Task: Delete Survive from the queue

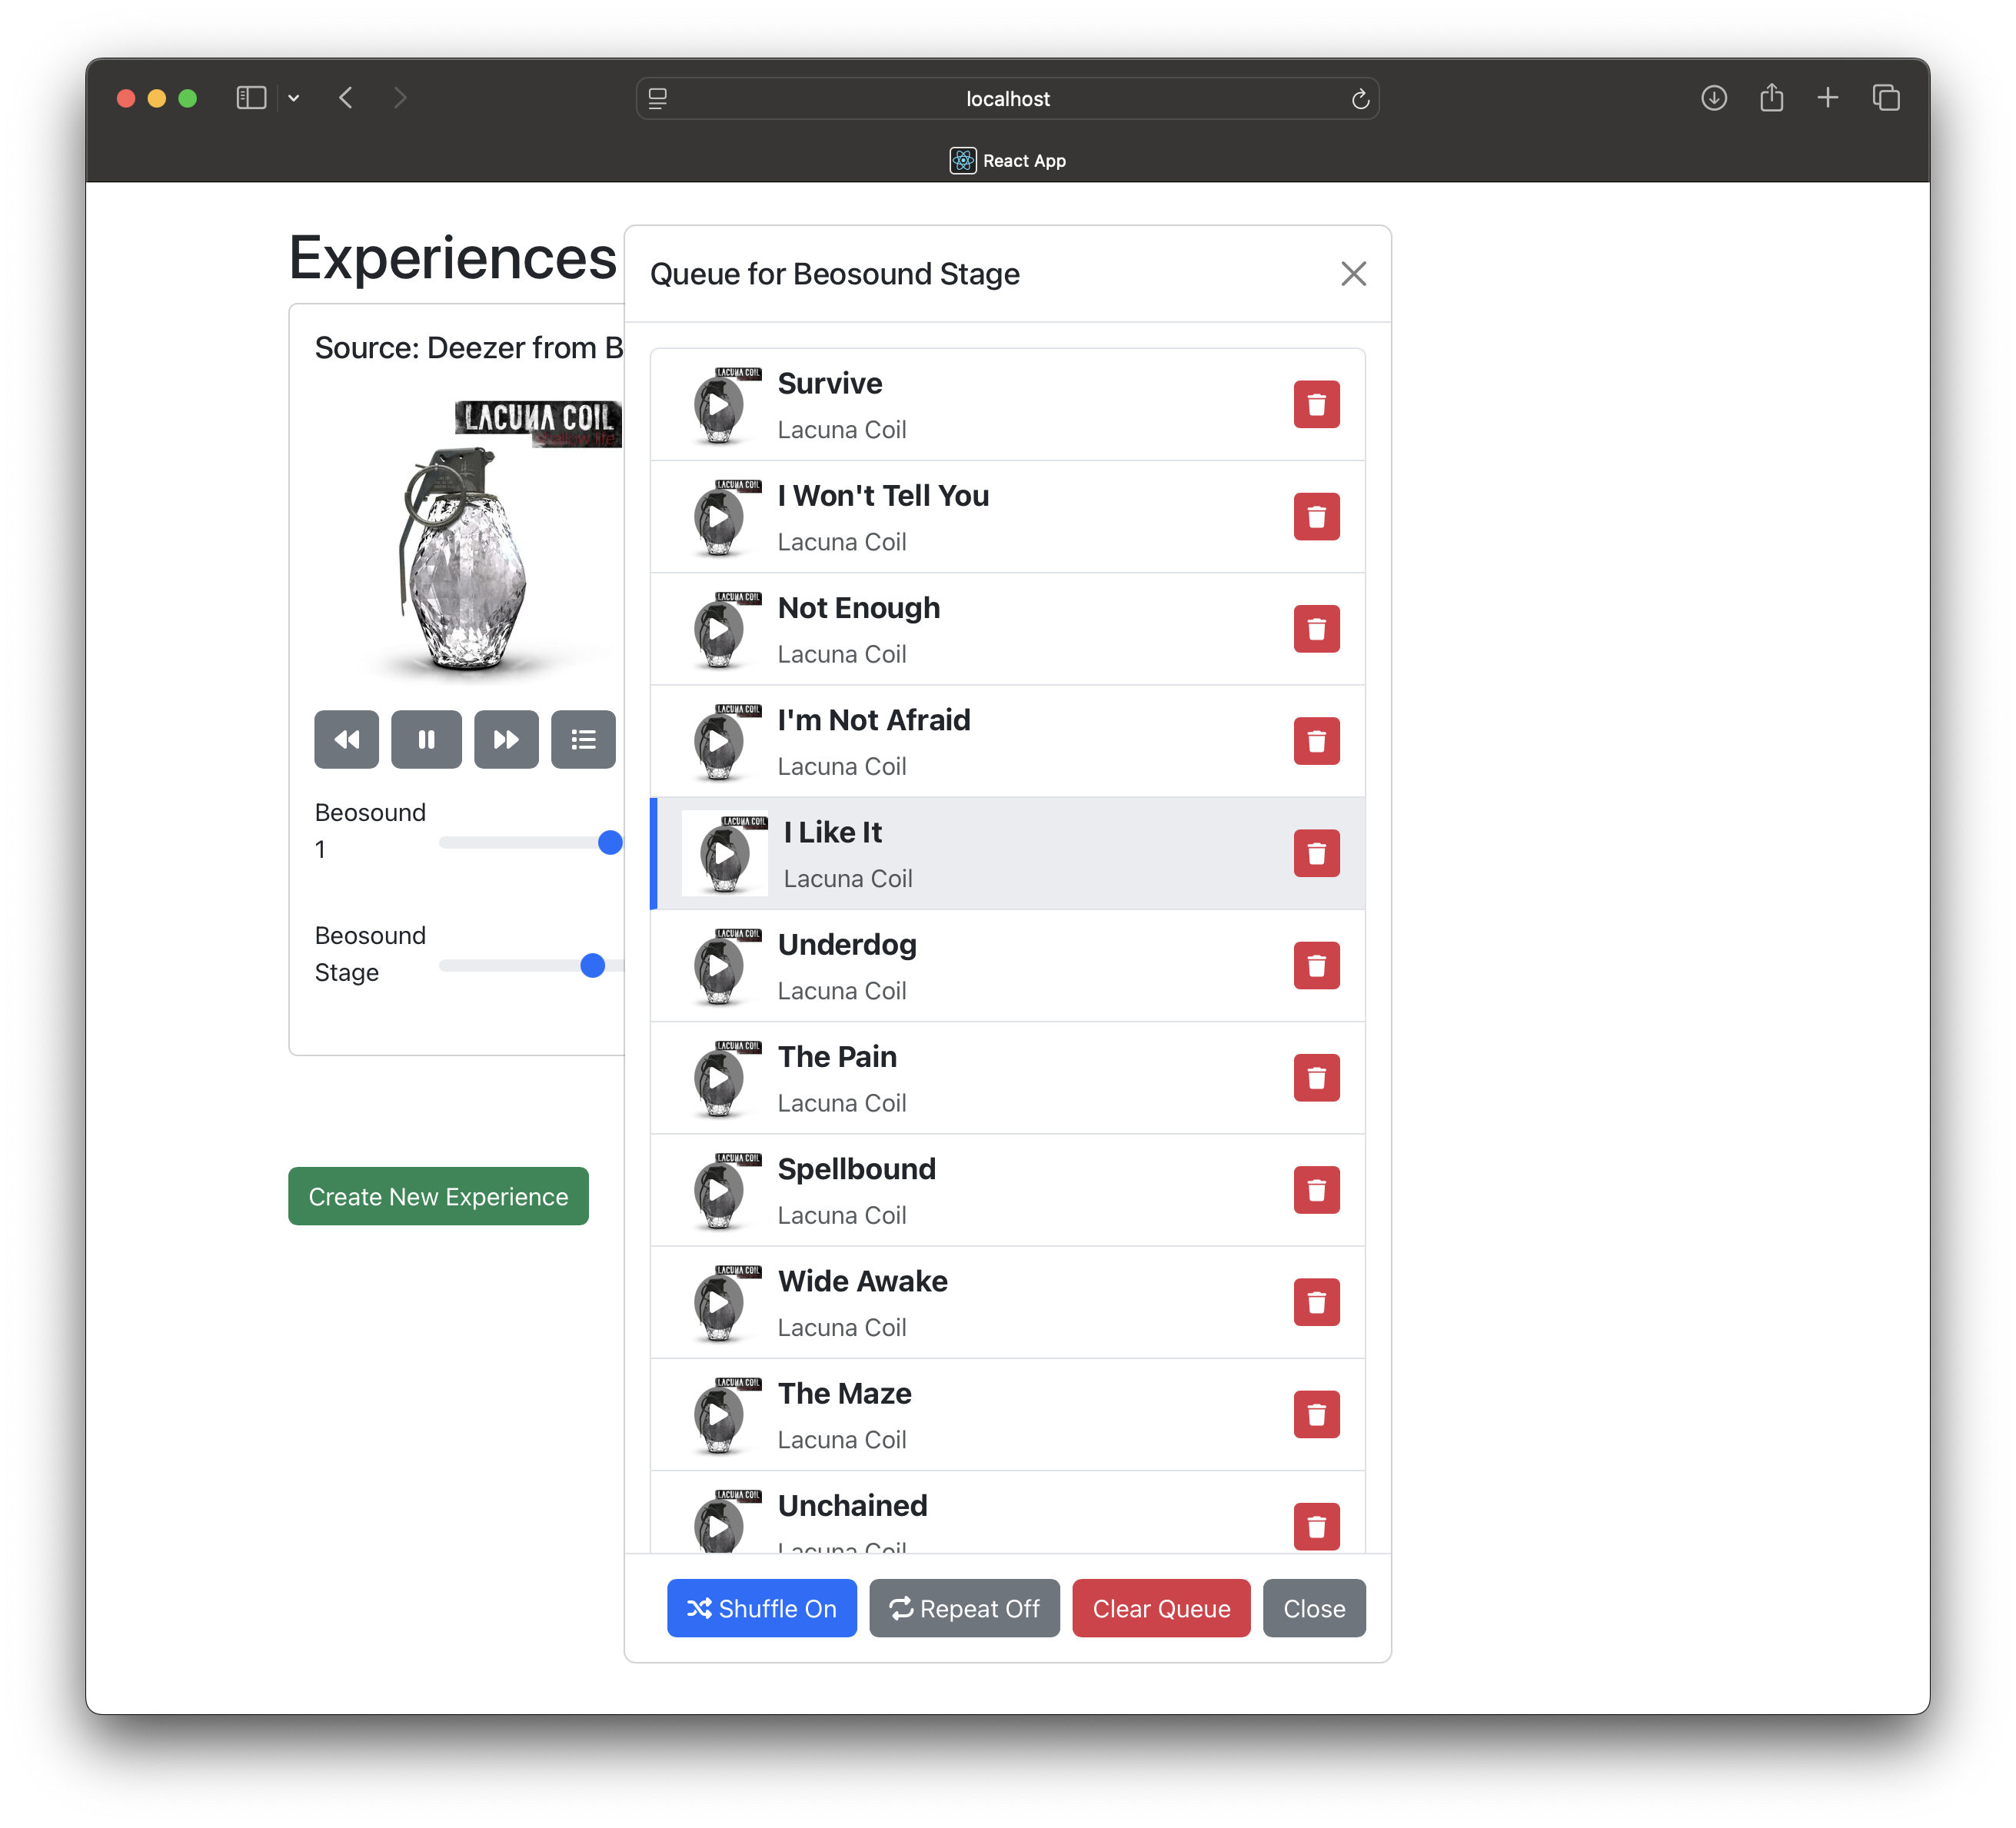Action: coord(1316,405)
